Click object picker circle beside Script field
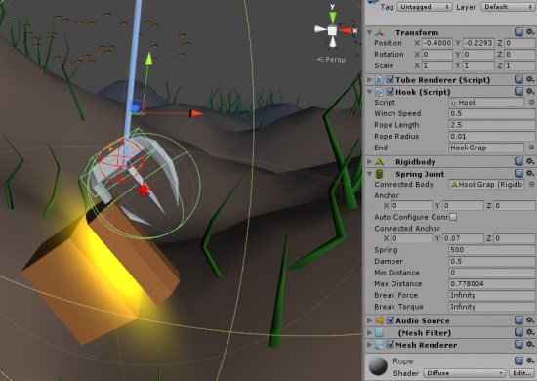The image size is (537, 381). tap(531, 103)
